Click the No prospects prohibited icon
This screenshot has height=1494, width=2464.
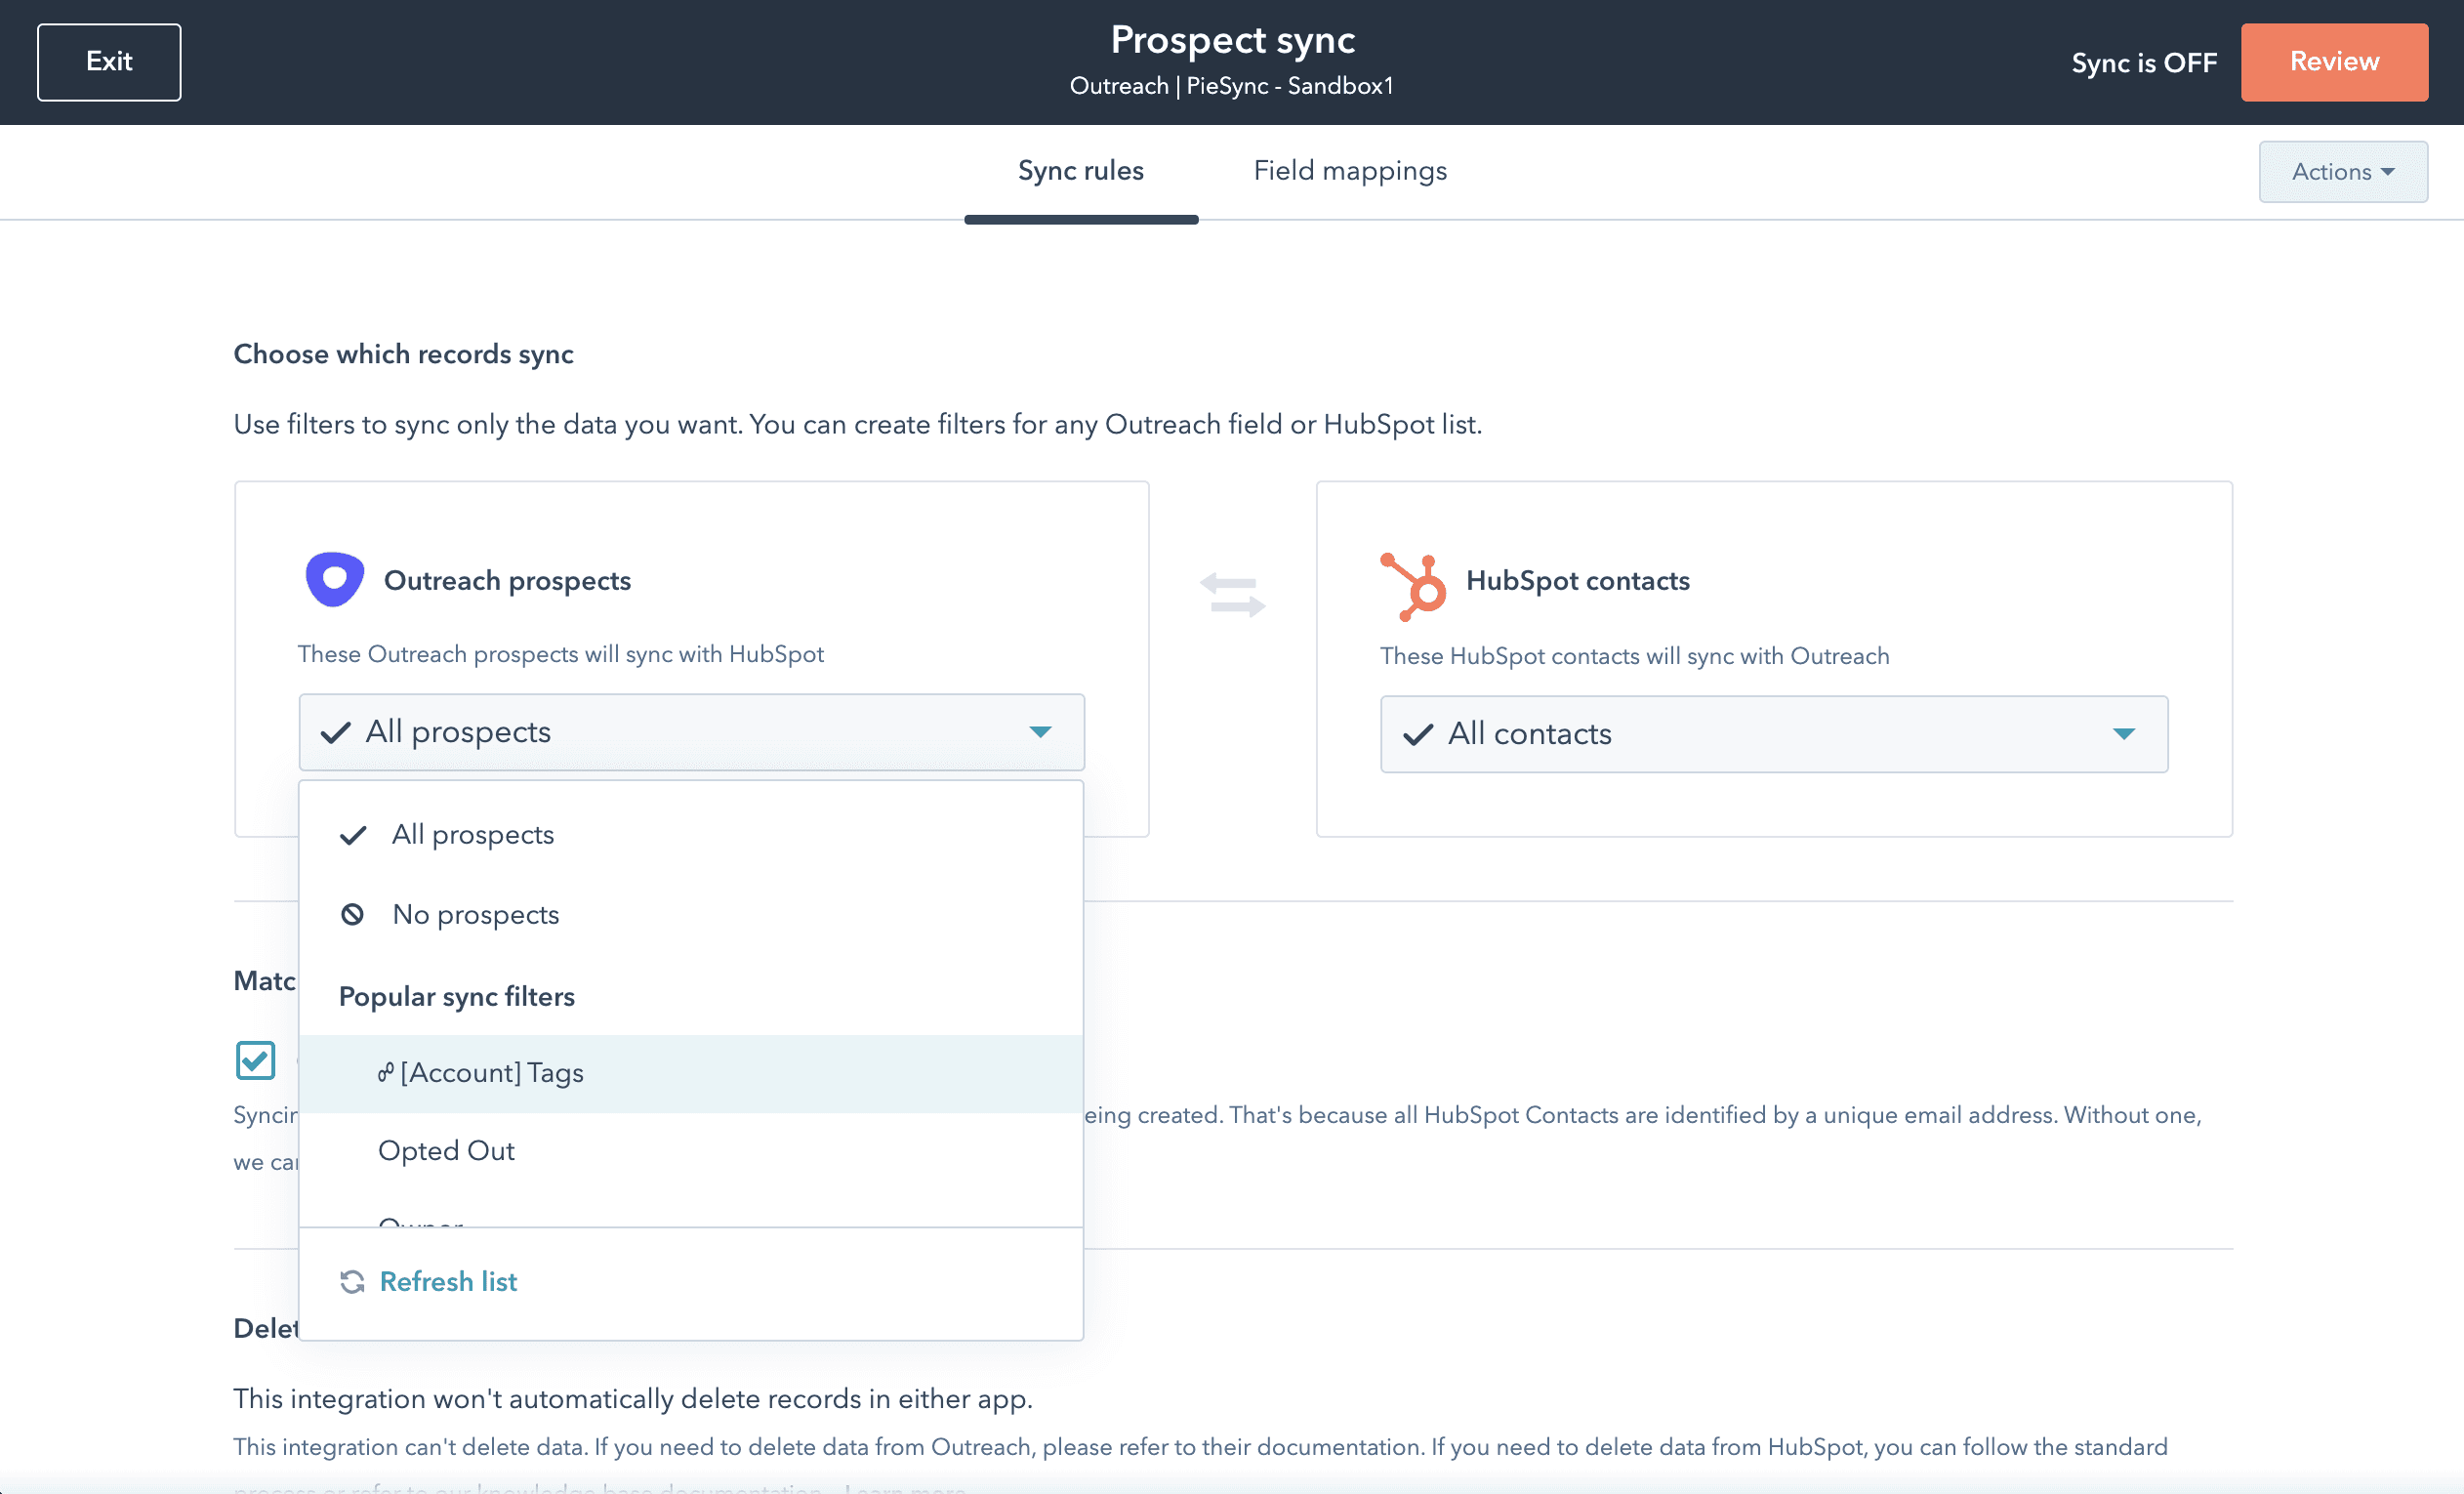352,914
